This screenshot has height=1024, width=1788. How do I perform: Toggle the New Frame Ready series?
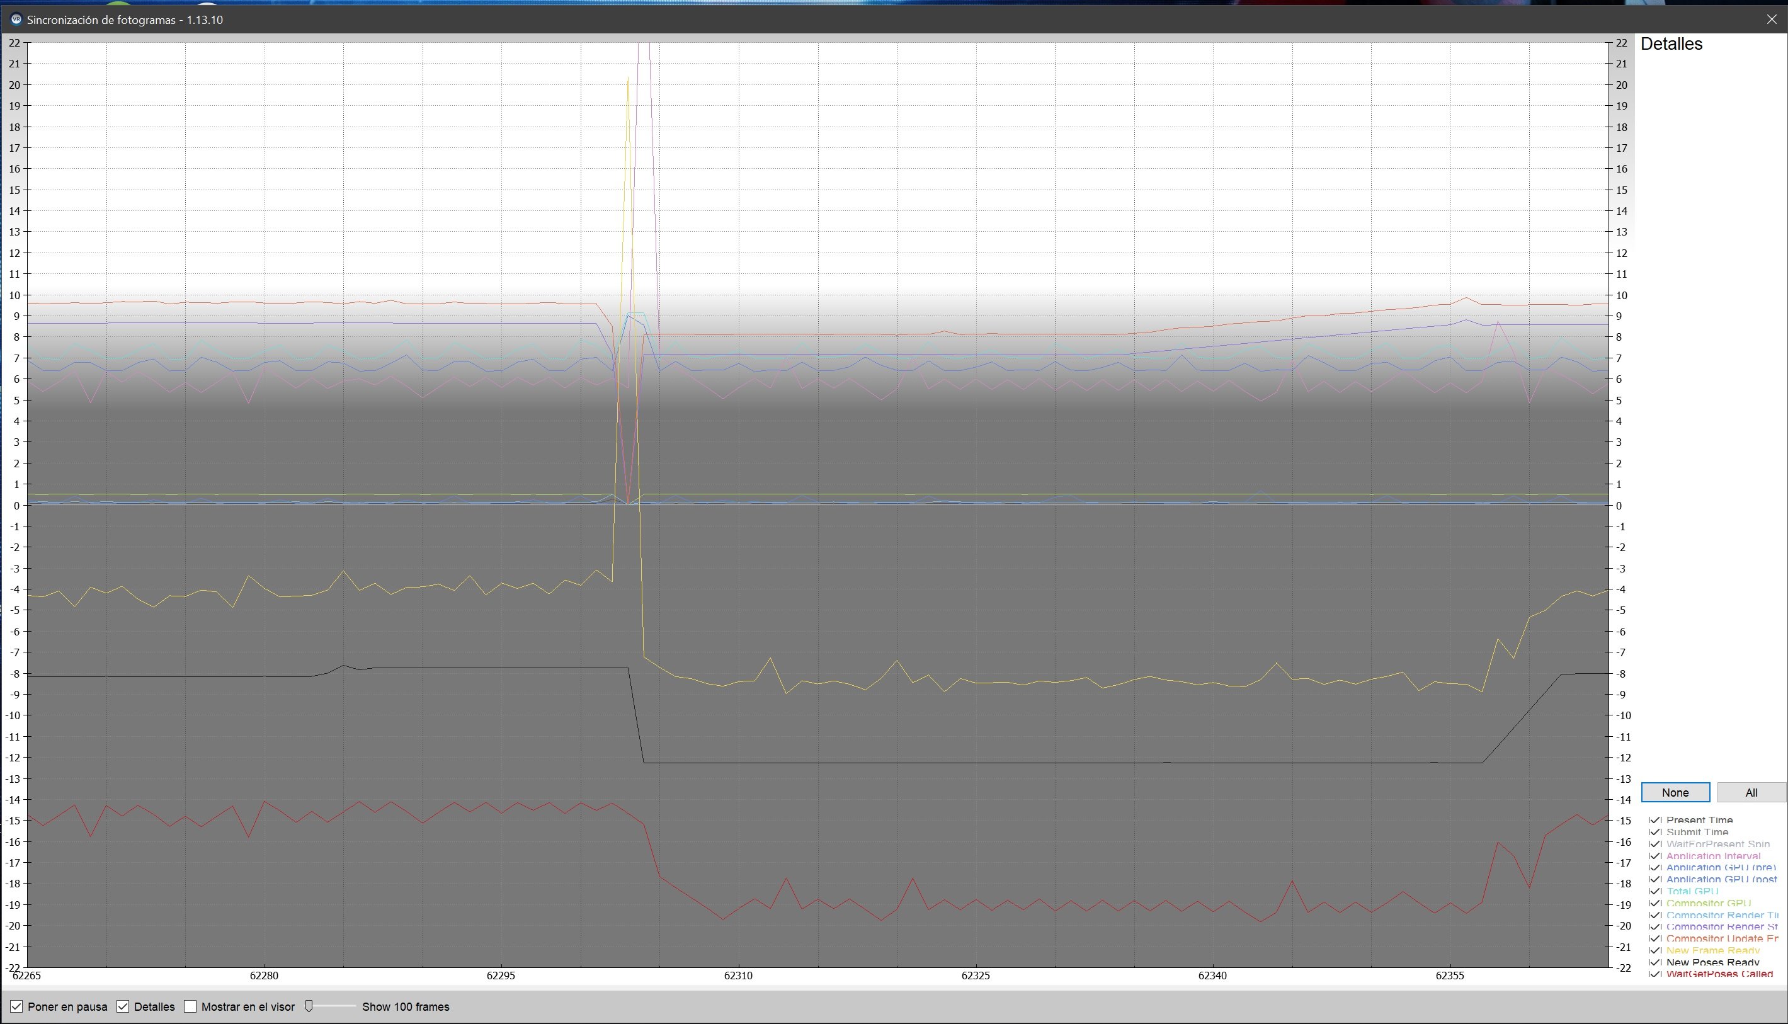pos(1655,950)
